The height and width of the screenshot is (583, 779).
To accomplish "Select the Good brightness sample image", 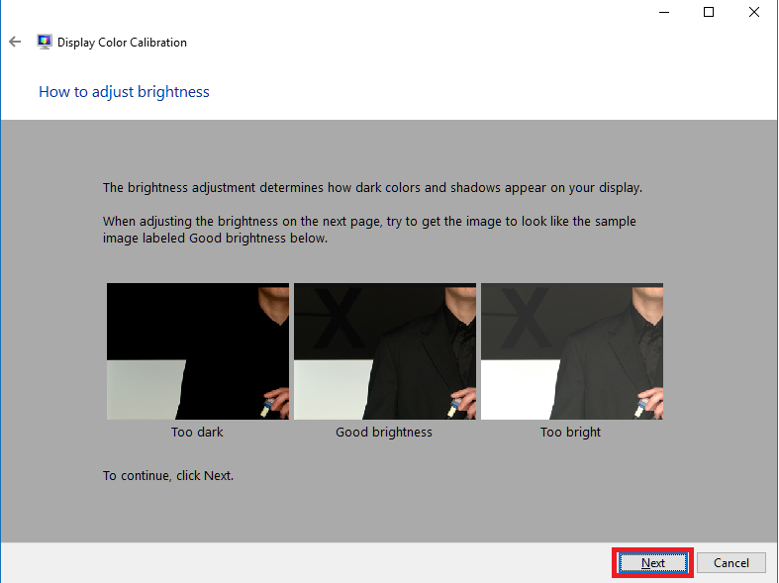I will (385, 351).
